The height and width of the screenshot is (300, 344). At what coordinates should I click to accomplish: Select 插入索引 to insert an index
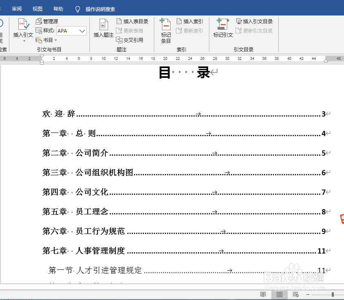pos(189,21)
